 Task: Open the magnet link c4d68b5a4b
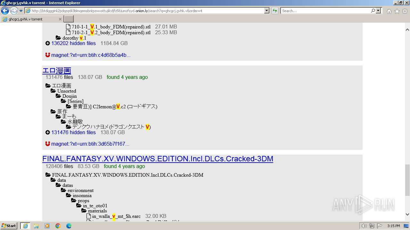tap(91, 55)
